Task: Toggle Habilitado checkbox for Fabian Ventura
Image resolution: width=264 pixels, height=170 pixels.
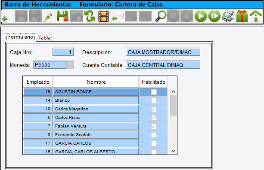Action: pyautogui.click(x=154, y=126)
